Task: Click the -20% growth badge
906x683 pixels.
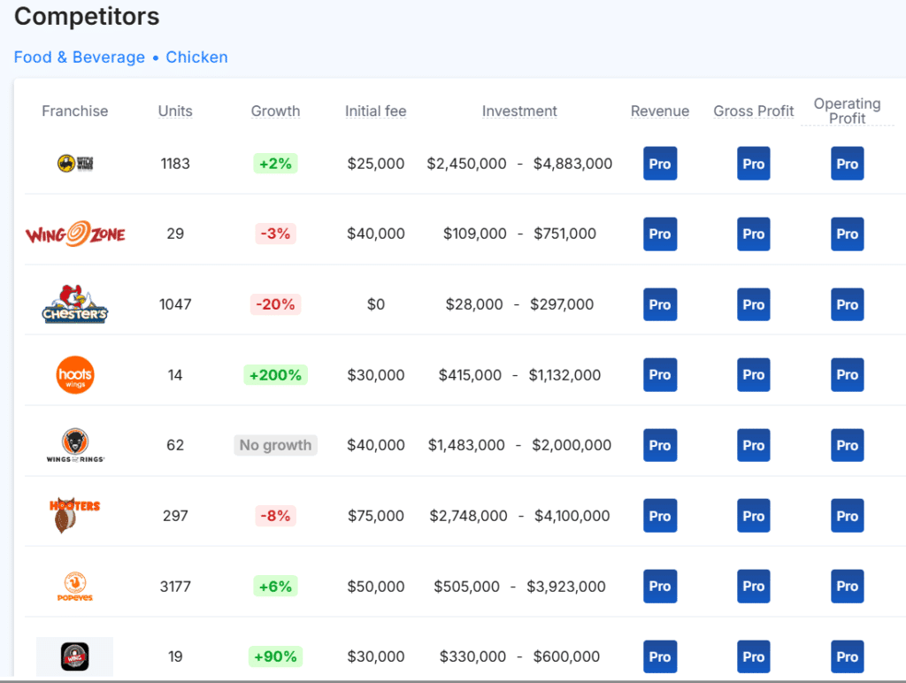Action: pyautogui.click(x=276, y=304)
